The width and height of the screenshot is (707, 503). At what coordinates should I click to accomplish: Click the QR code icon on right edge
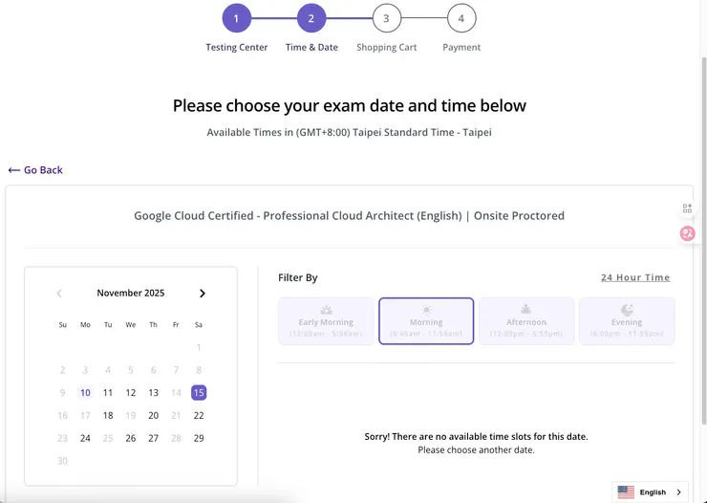687,208
